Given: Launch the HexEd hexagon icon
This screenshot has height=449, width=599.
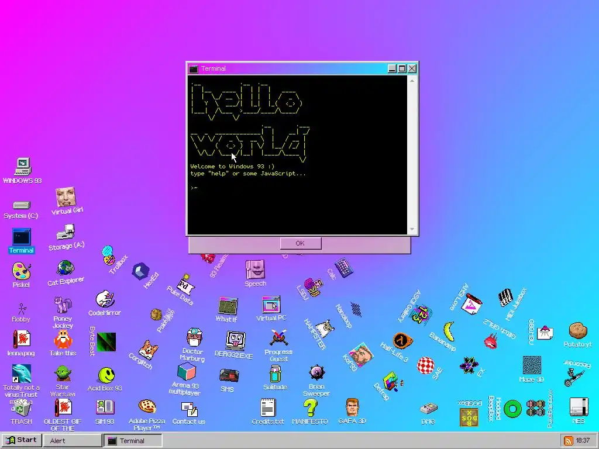Looking at the screenshot, I should [x=140, y=271].
